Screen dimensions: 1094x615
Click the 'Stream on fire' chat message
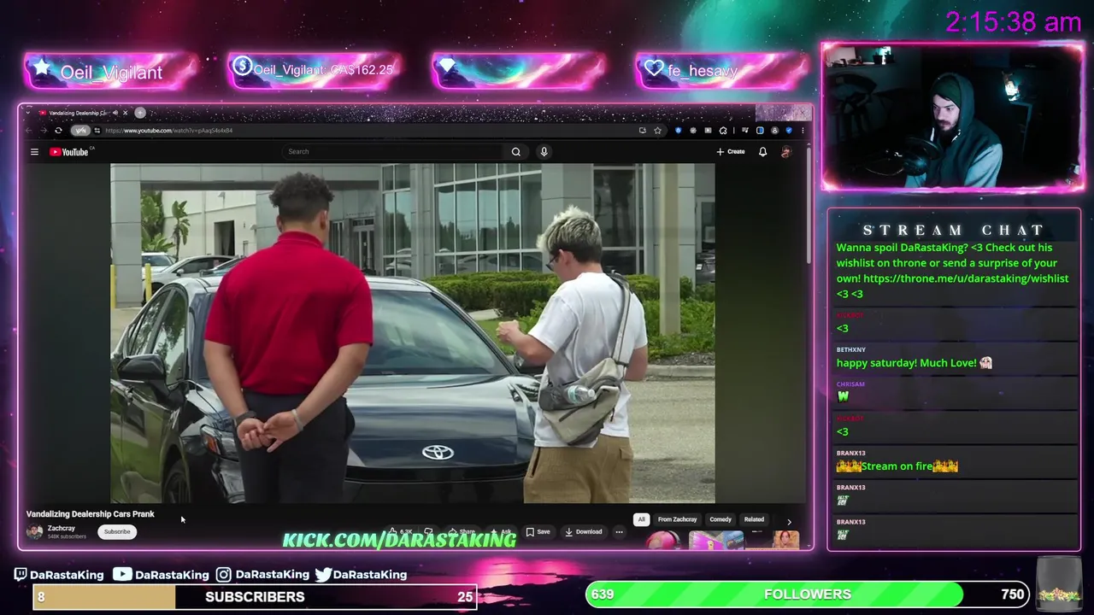pos(897,466)
